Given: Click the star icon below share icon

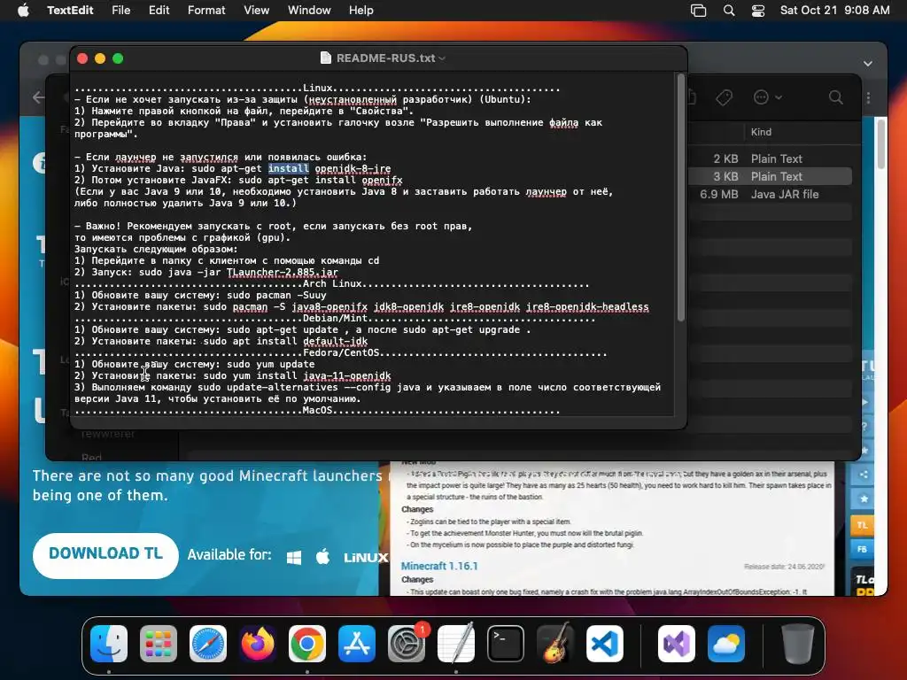Looking at the screenshot, I should 863,498.
